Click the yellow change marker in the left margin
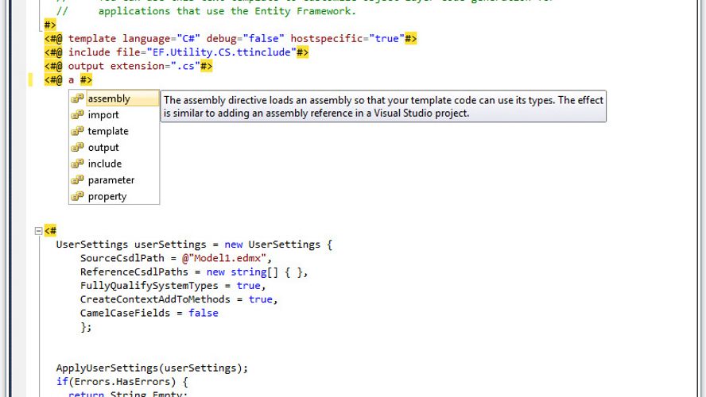 pyautogui.click(x=29, y=80)
